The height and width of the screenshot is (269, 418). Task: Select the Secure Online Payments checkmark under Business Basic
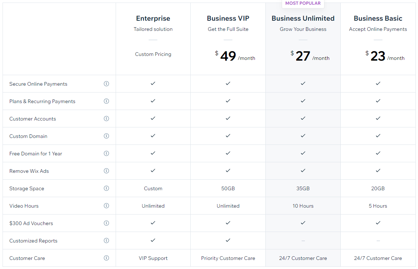(378, 83)
